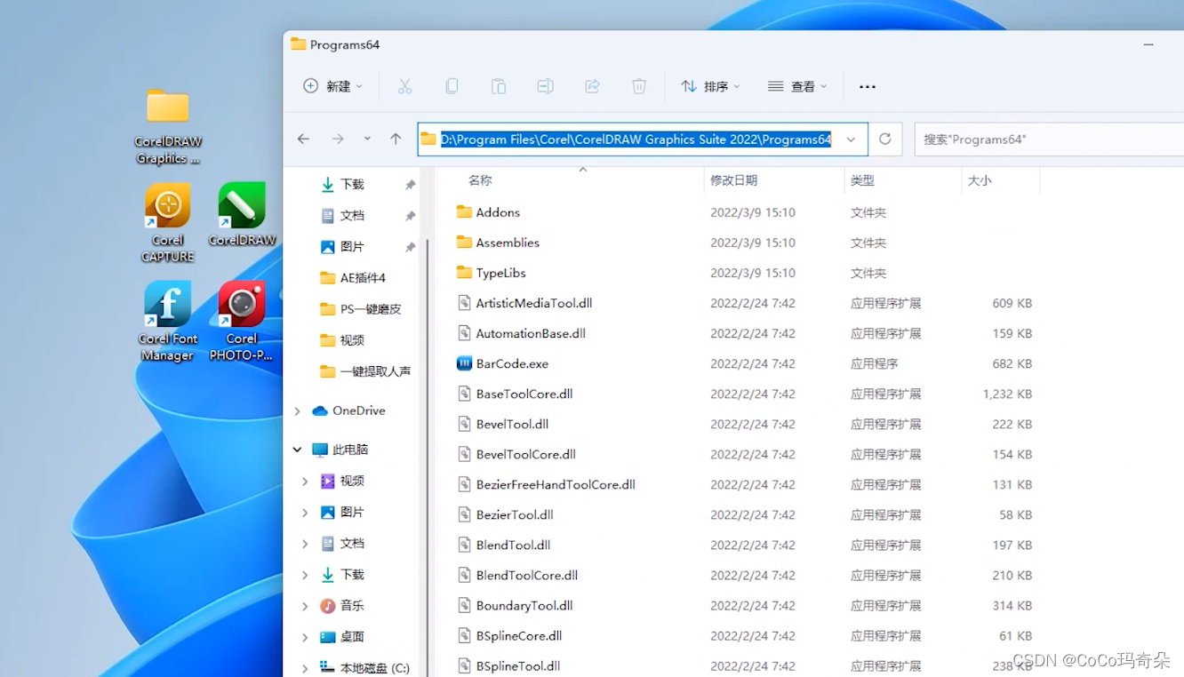Screen dimensions: 1184x677
Task: Select the Corel Font Manager shortcut
Action: coord(168,322)
